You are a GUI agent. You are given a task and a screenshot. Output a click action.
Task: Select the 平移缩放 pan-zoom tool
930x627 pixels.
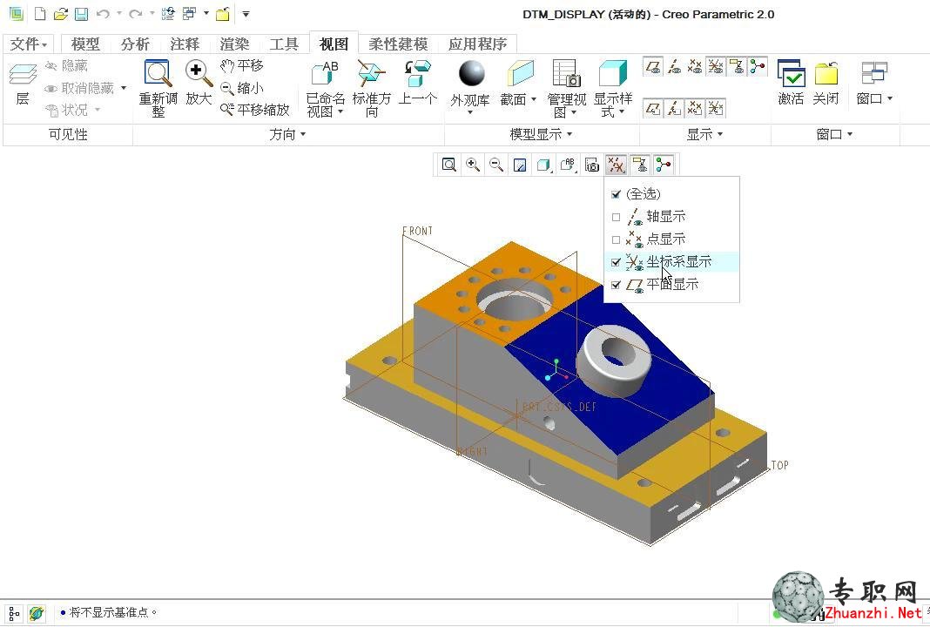tap(254, 110)
